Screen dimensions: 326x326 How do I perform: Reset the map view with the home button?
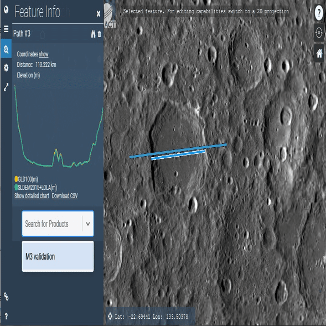tap(319, 53)
